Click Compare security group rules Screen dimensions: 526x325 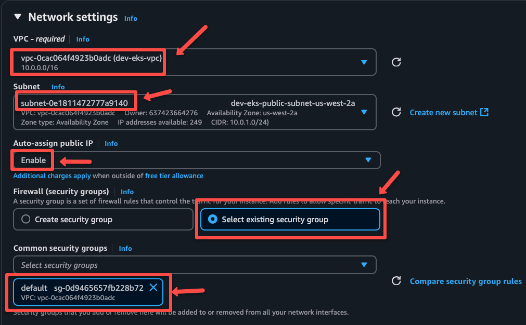click(465, 281)
